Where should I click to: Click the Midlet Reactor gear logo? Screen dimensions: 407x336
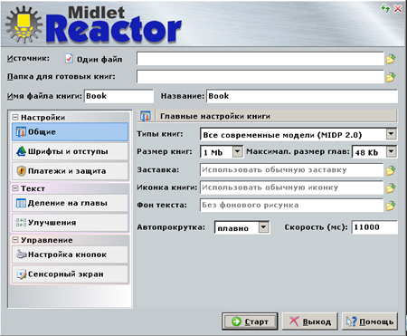point(24,24)
